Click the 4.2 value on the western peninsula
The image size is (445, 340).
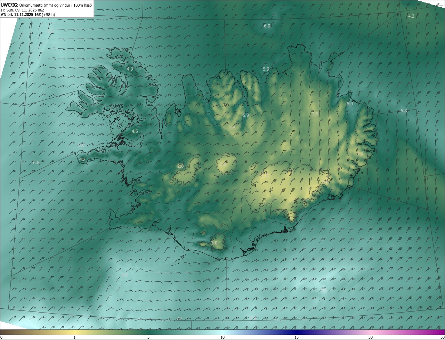click(x=82, y=160)
